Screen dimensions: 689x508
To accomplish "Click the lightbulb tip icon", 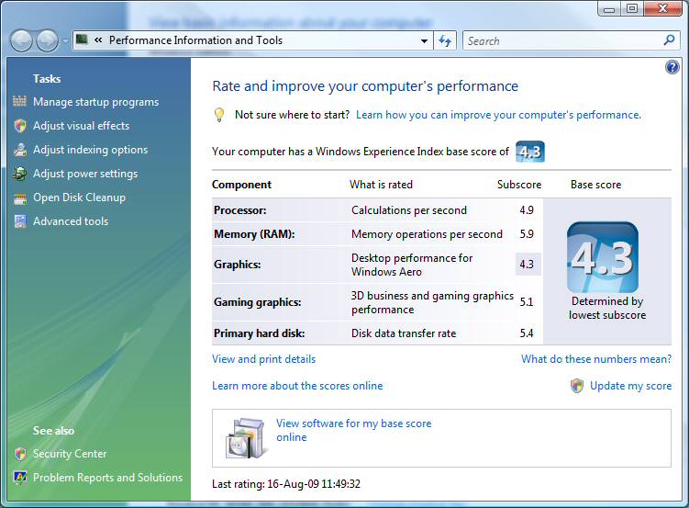I will pyautogui.click(x=219, y=115).
